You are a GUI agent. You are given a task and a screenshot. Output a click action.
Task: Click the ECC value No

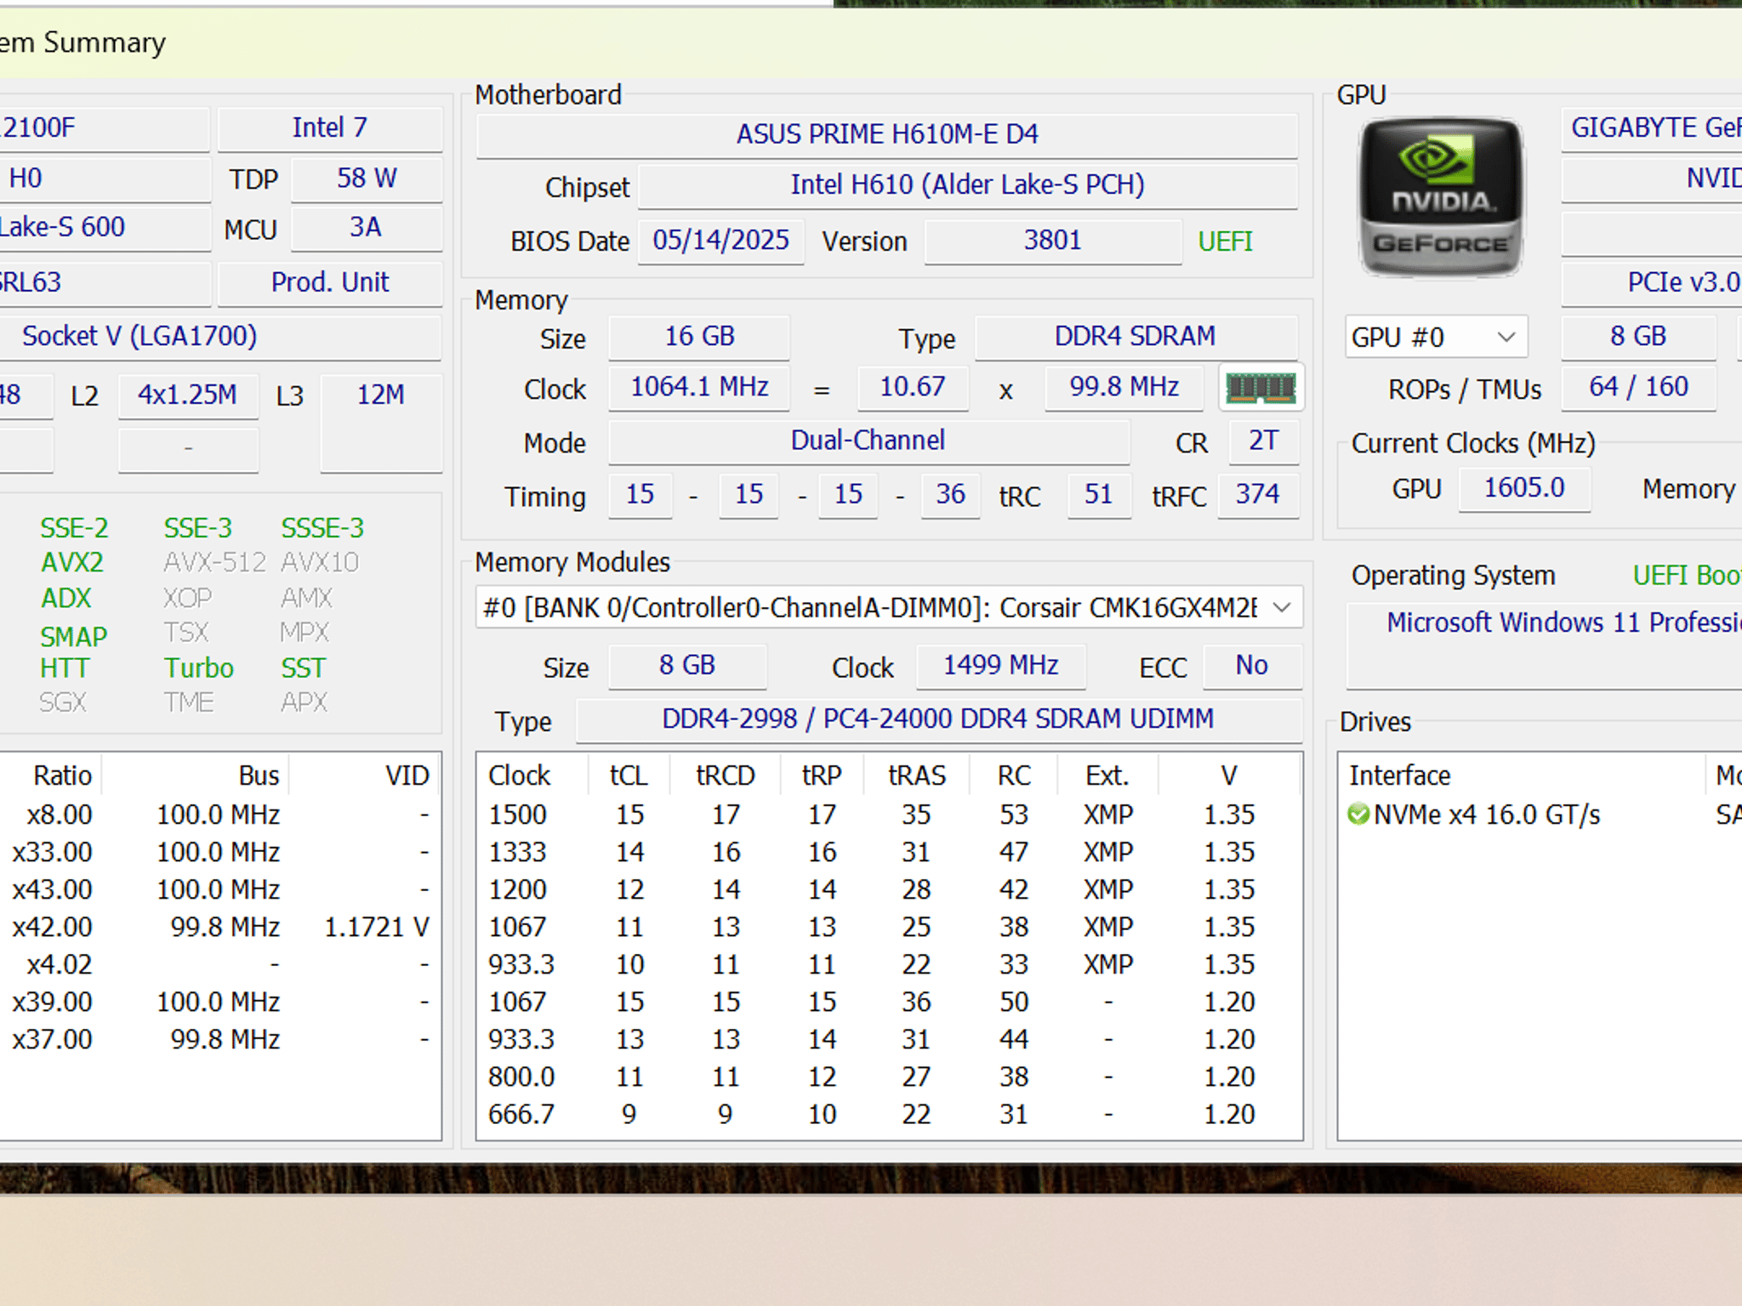[1252, 666]
